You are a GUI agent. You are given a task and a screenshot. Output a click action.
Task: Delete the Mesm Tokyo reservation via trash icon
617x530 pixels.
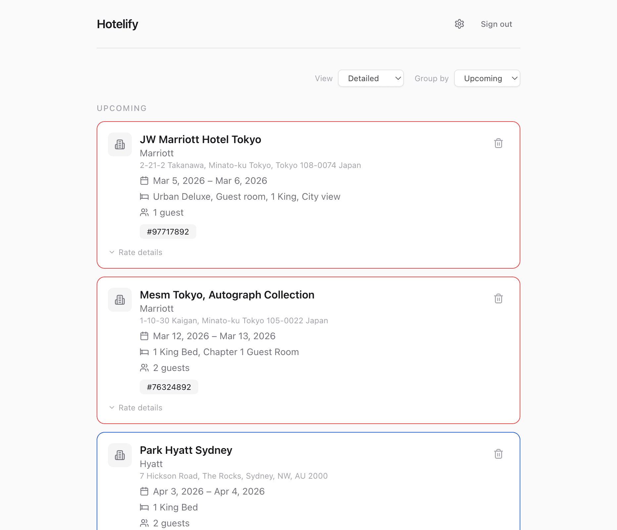(498, 298)
